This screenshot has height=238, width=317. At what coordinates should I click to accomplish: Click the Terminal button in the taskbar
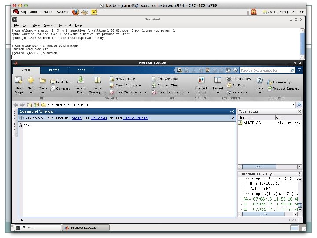pyautogui.click(x=37, y=228)
